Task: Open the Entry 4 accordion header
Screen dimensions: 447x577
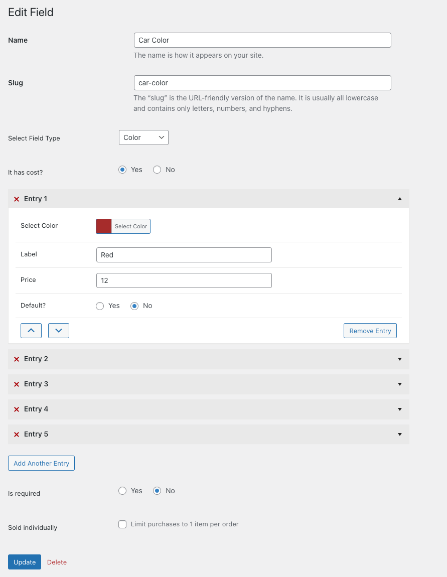Action: point(208,409)
